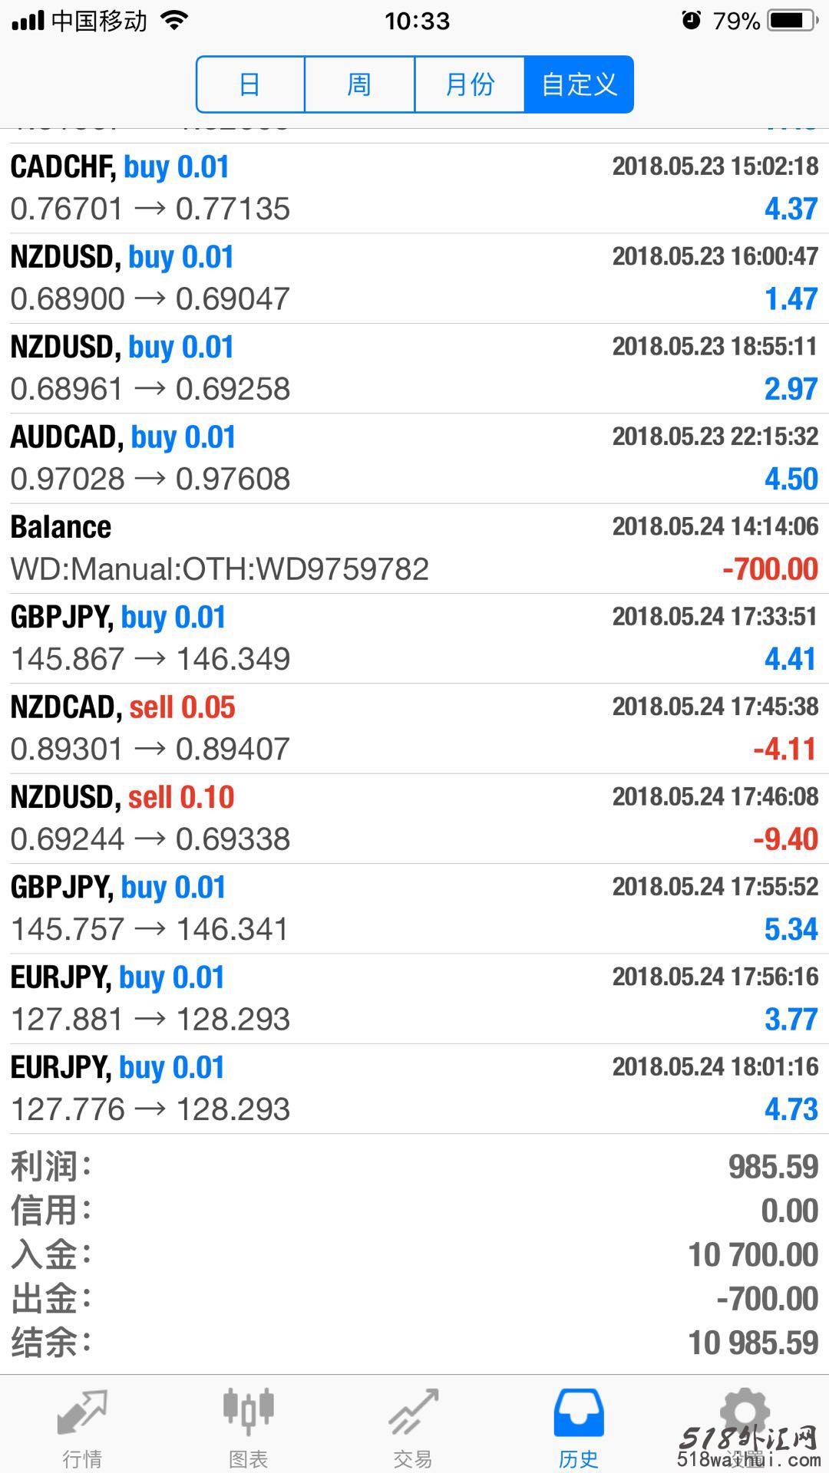Tap the 10:33 clock in status bar
This screenshot has height=1473, width=829.
click(x=417, y=21)
